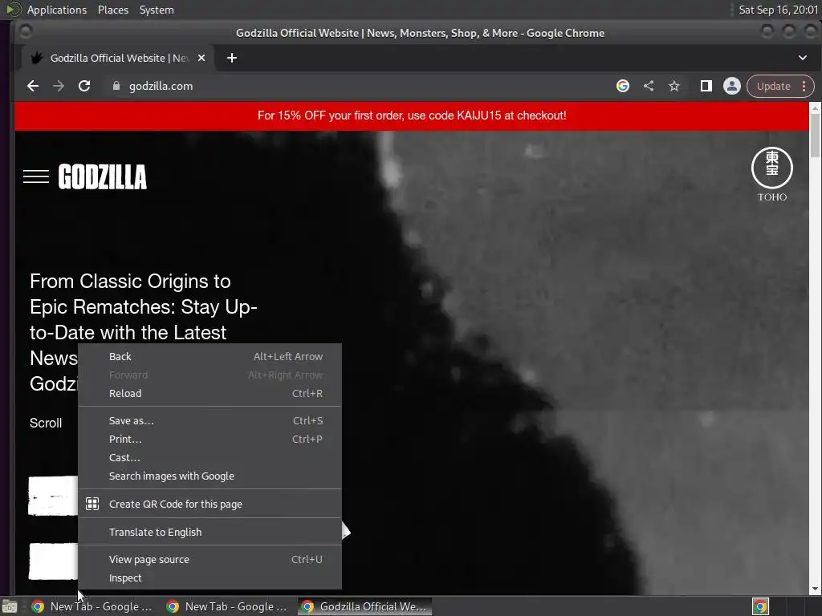Choose Inspect in context menu
The height and width of the screenshot is (616, 822).
pos(210,577)
